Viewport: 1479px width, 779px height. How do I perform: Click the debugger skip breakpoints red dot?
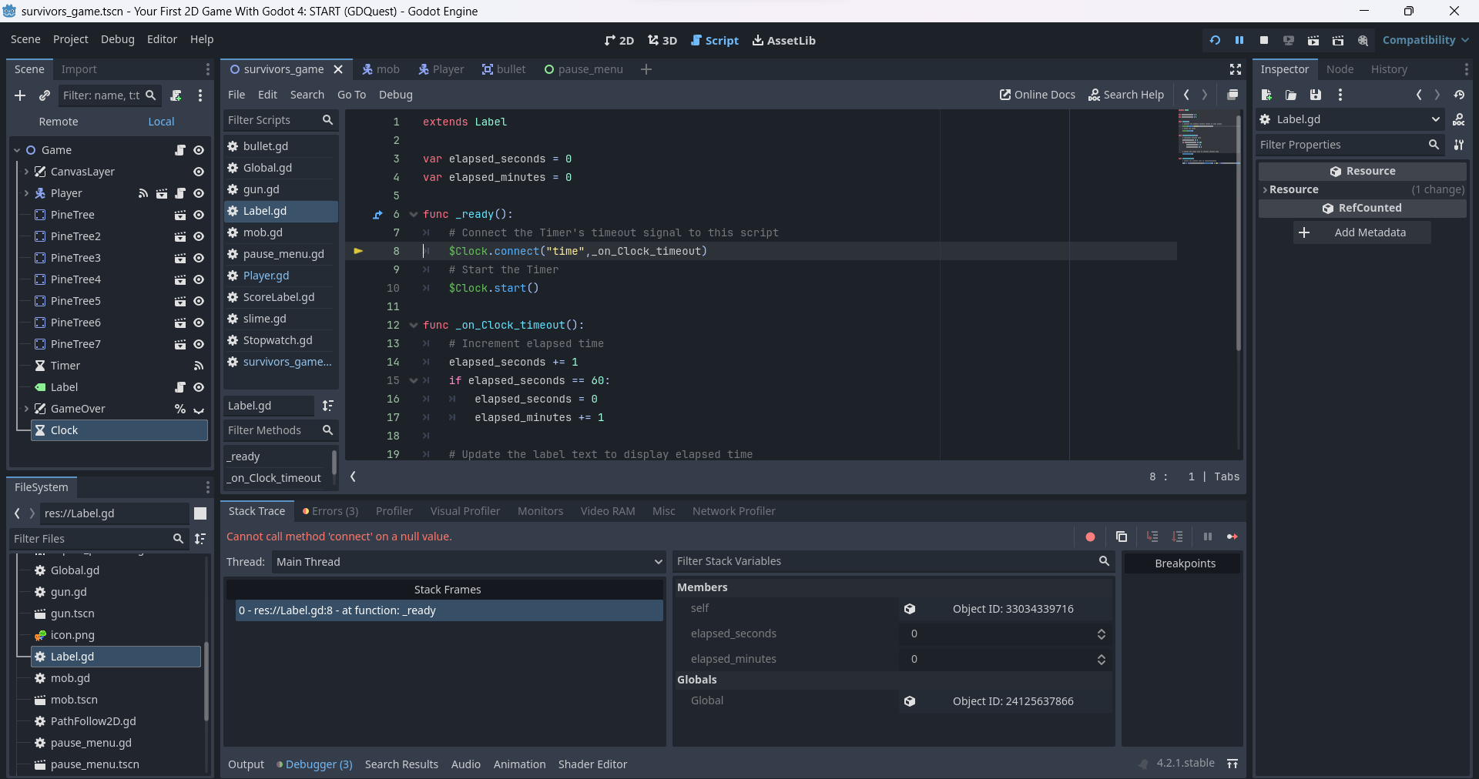click(1090, 537)
